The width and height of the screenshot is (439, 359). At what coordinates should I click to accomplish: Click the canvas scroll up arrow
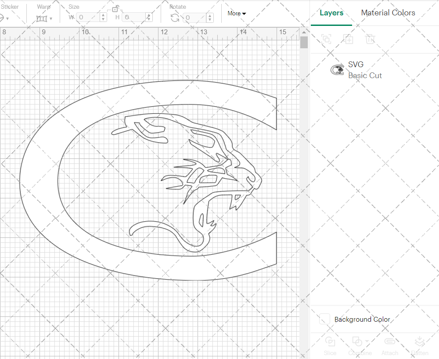coord(304,32)
